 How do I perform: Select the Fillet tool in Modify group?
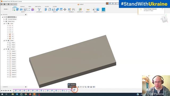pos(50,10)
